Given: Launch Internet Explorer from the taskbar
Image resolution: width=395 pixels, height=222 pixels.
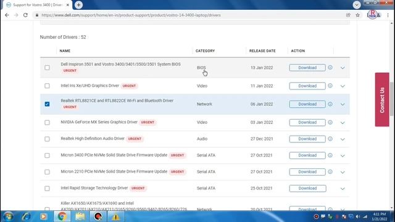Looking at the screenshot, I should click(26, 216).
